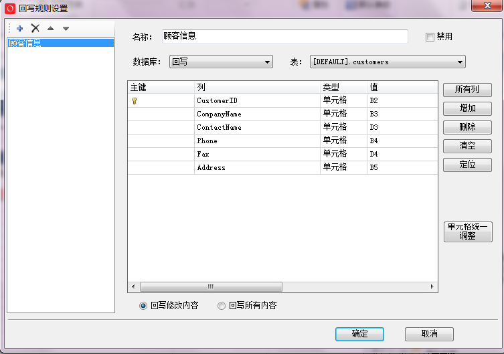Select the 回写所有内容 radio button

pyautogui.click(x=222, y=306)
